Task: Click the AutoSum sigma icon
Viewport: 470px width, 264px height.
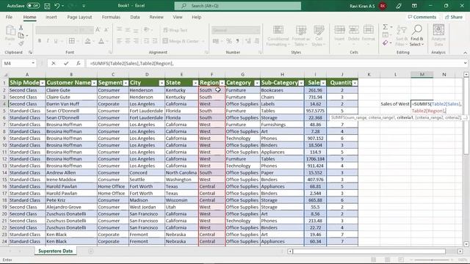Action: pyautogui.click(x=385, y=27)
